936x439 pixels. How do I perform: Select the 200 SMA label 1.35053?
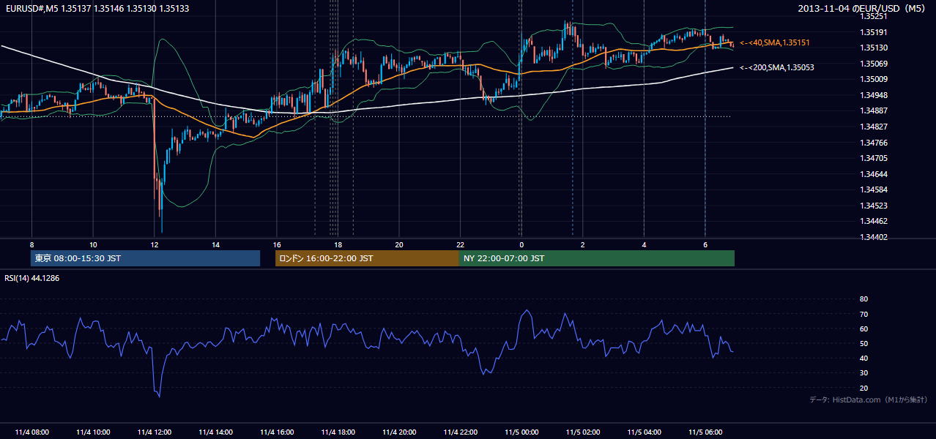pos(777,67)
